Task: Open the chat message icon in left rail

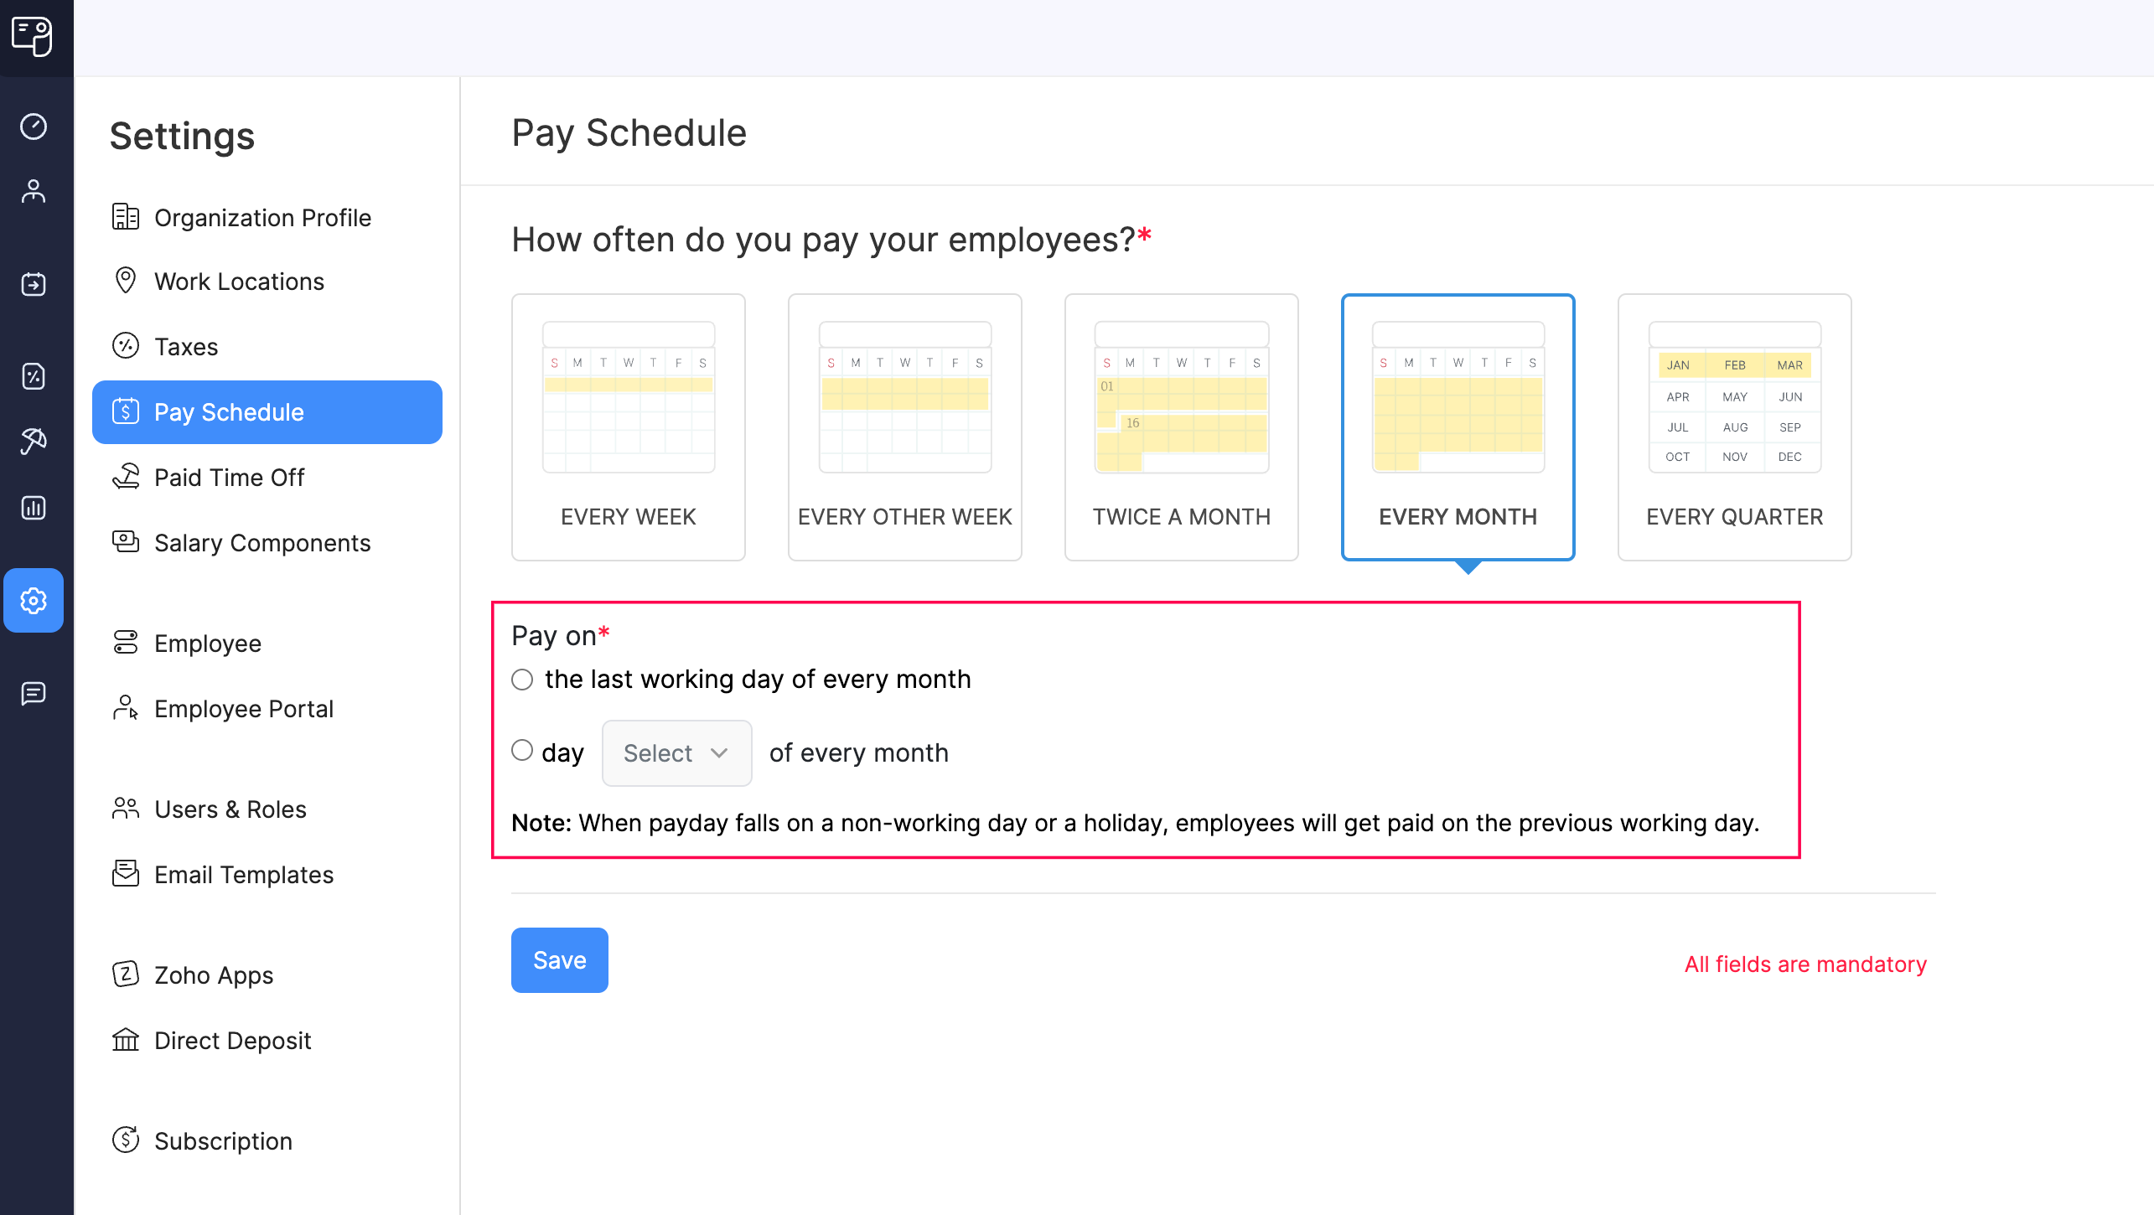Action: pyautogui.click(x=34, y=693)
